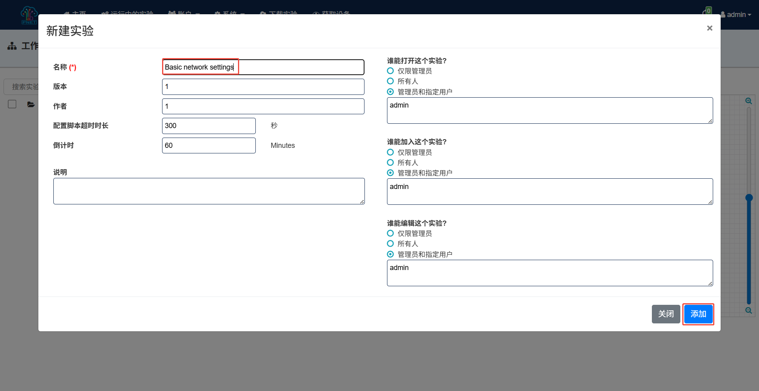The height and width of the screenshot is (391, 759).
Task: Click the zoom slider handle
Action: 749,198
